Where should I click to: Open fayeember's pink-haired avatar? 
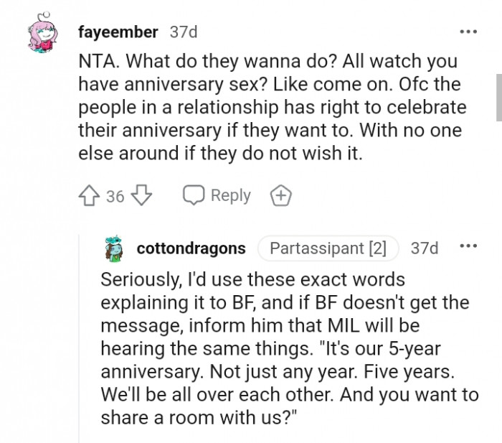tap(45, 34)
